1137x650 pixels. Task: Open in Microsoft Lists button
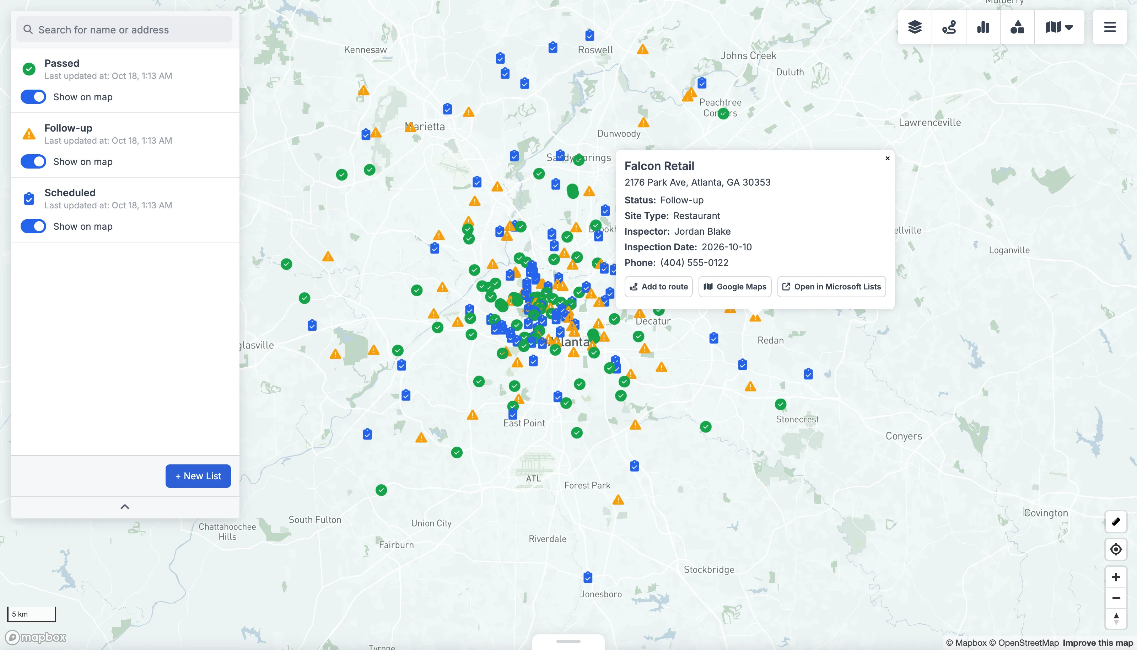tap(831, 287)
